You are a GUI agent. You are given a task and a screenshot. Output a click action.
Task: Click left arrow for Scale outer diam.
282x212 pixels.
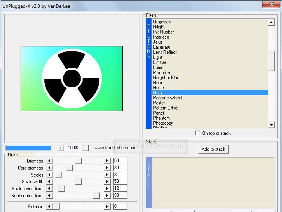49,196
